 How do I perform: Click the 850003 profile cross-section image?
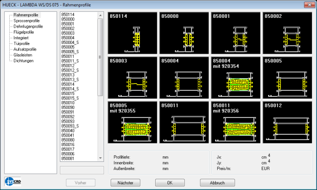tap(133, 78)
